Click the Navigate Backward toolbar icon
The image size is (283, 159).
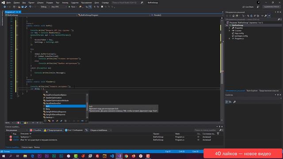click(x=5, y=7)
